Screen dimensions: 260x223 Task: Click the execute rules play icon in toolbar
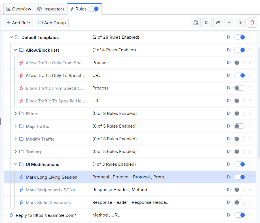pyautogui.click(x=207, y=23)
